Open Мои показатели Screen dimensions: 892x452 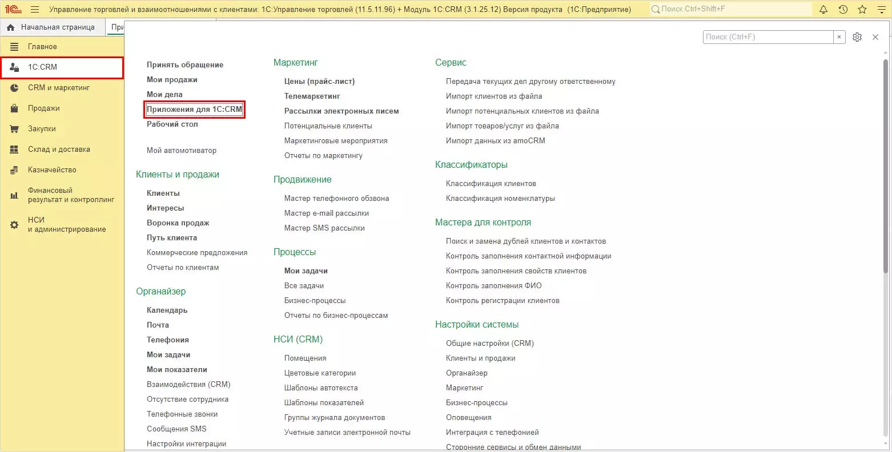[x=177, y=370]
